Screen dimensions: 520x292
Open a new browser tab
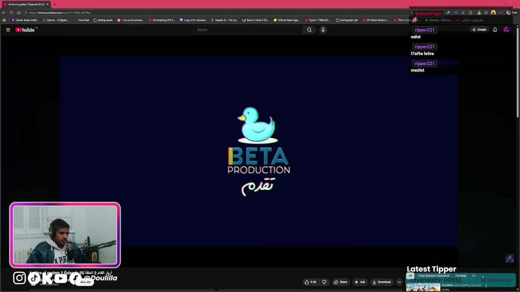[x=55, y=4]
